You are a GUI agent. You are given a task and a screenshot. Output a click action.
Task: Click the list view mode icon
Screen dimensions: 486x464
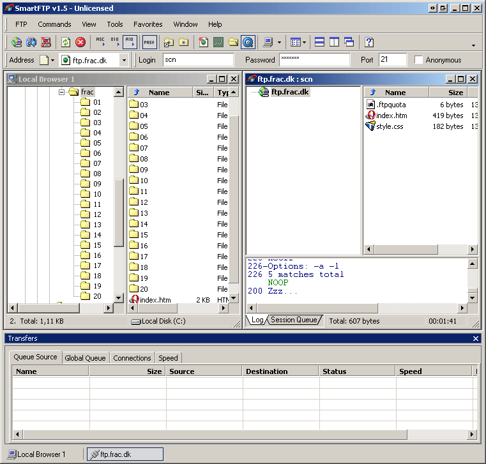(x=295, y=42)
